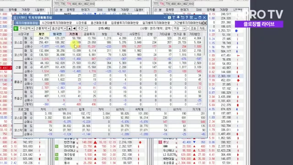Click the left-triangle toolbar button
The image size is (293, 165).
coord(74,28)
